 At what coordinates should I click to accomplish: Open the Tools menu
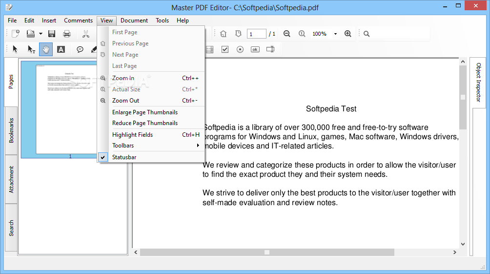tap(162, 21)
